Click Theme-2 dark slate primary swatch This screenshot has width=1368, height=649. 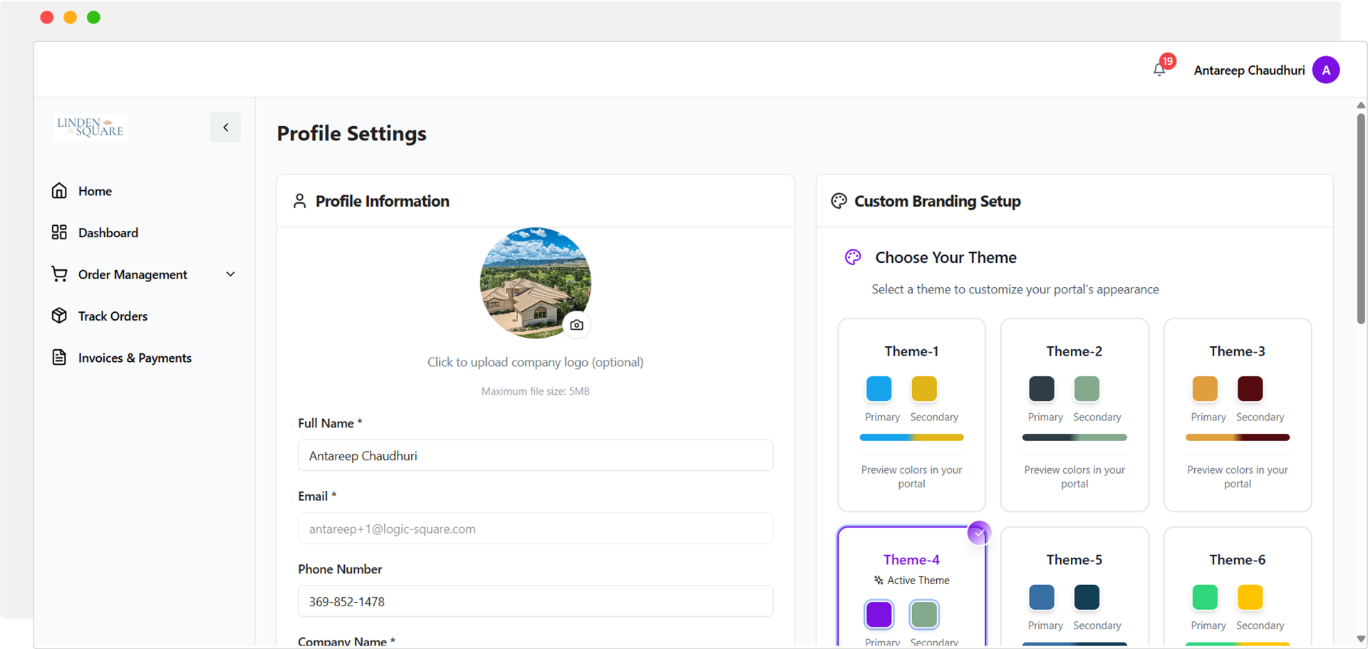(1042, 389)
